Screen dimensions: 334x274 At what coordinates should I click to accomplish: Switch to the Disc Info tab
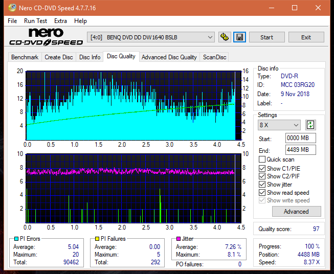pyautogui.click(x=90, y=57)
